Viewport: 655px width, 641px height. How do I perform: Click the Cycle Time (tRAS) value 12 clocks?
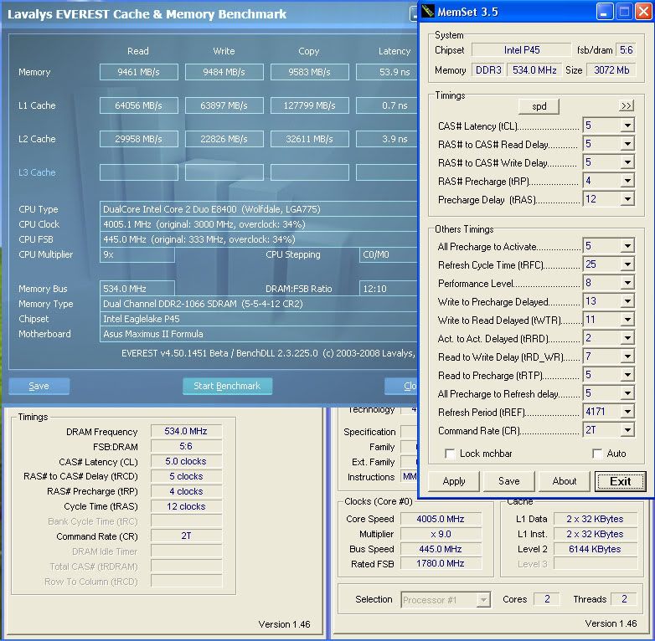186,506
